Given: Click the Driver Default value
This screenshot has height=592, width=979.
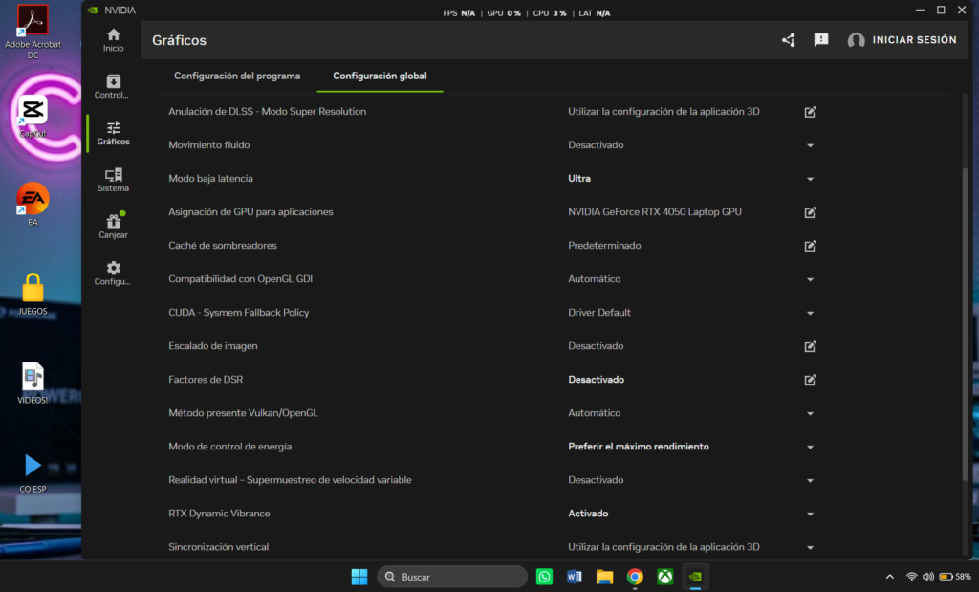Looking at the screenshot, I should [x=598, y=312].
